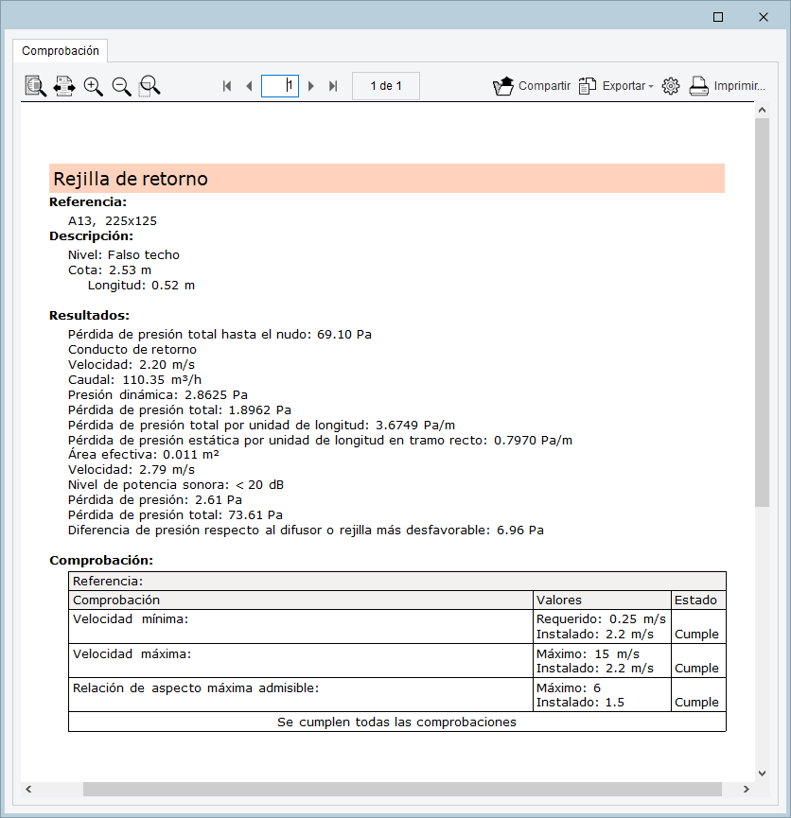The width and height of the screenshot is (791, 818).
Task: Maximize the window
Action: 718,17
